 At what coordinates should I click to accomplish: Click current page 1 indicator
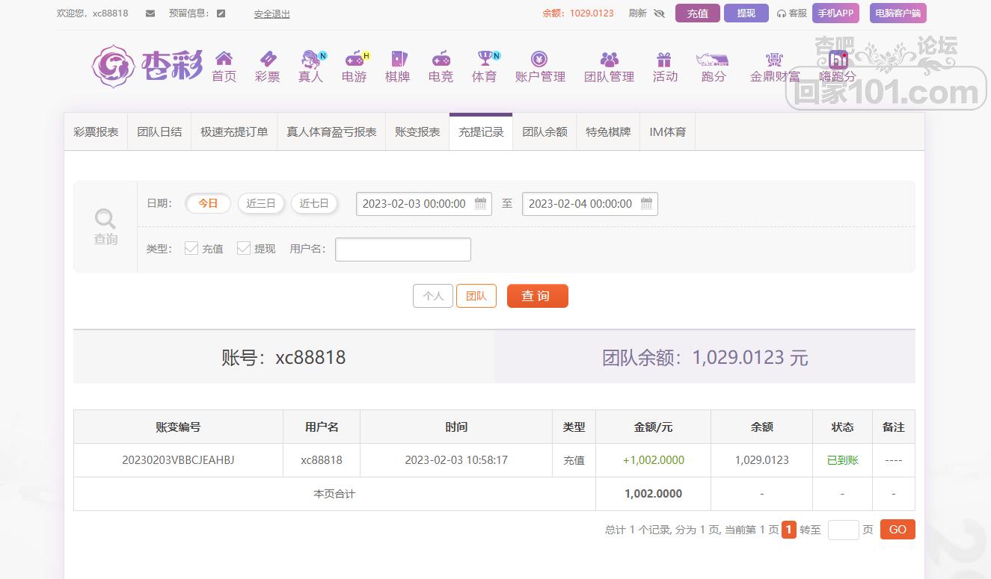[789, 530]
